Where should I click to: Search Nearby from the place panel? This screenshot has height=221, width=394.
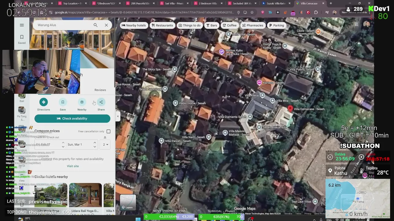[x=82, y=105]
